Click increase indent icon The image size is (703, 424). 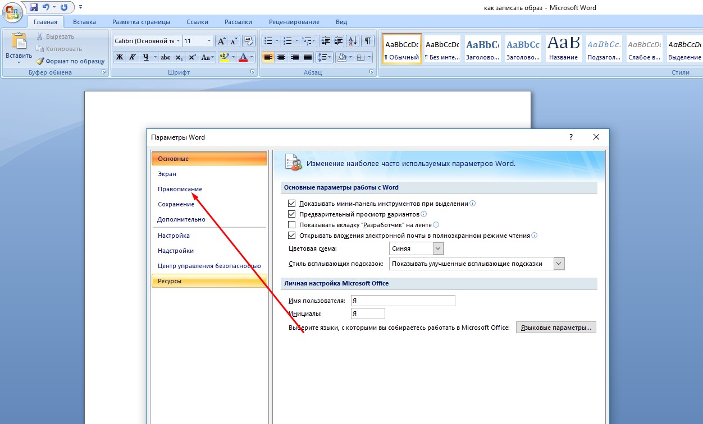pos(339,41)
